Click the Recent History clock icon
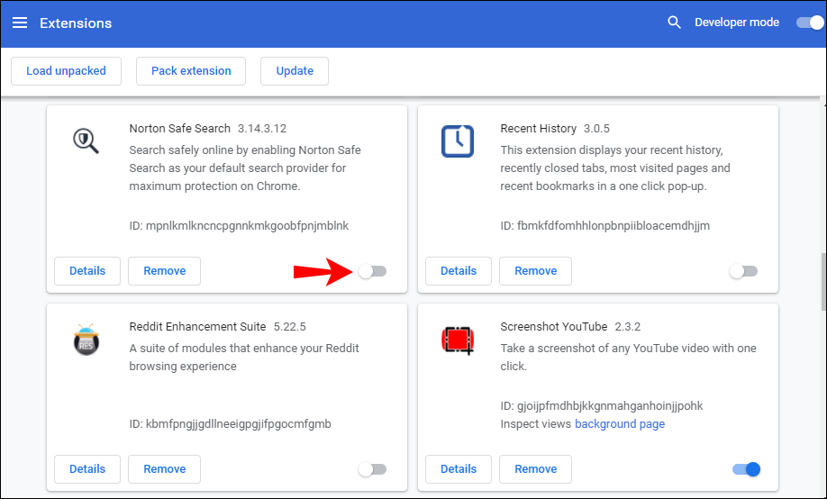This screenshot has height=499, width=827. point(458,141)
